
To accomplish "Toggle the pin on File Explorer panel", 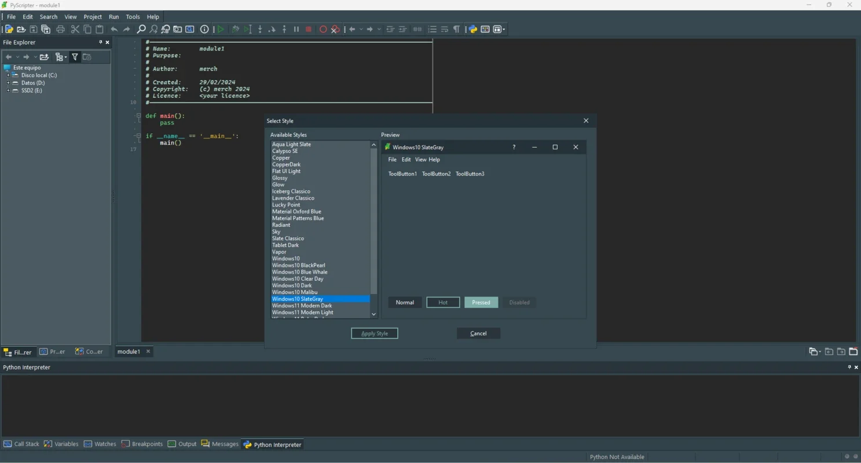I will (101, 42).
